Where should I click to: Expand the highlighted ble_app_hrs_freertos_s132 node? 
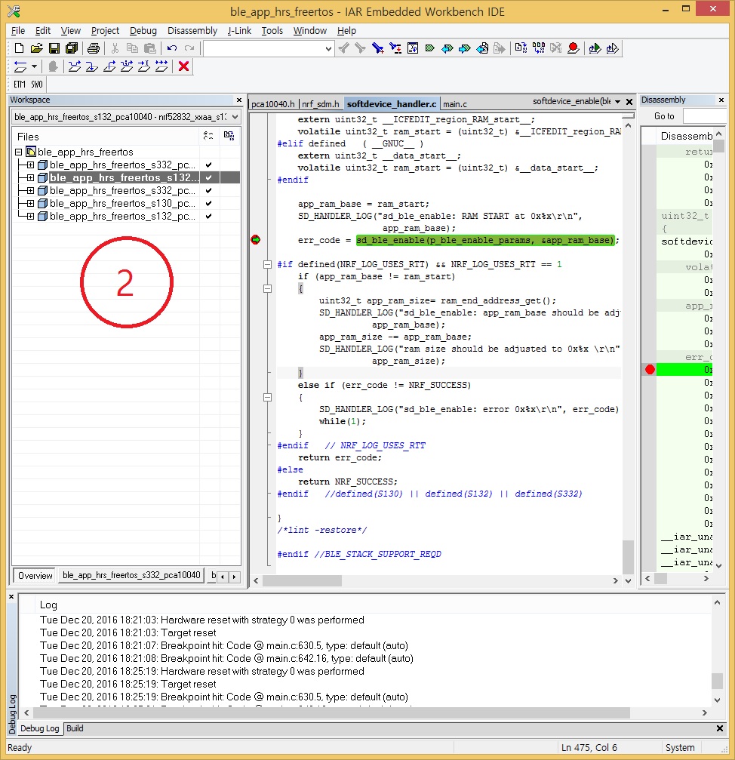coord(30,177)
